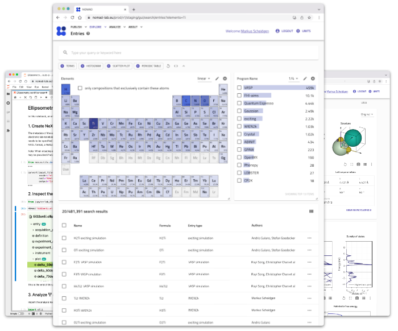This screenshot has height=331, width=398.
Task: Click the Name column header
Action: coord(78,225)
